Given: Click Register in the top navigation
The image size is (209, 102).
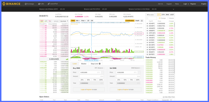Looking at the screenshot, I should (x=193, y=4).
